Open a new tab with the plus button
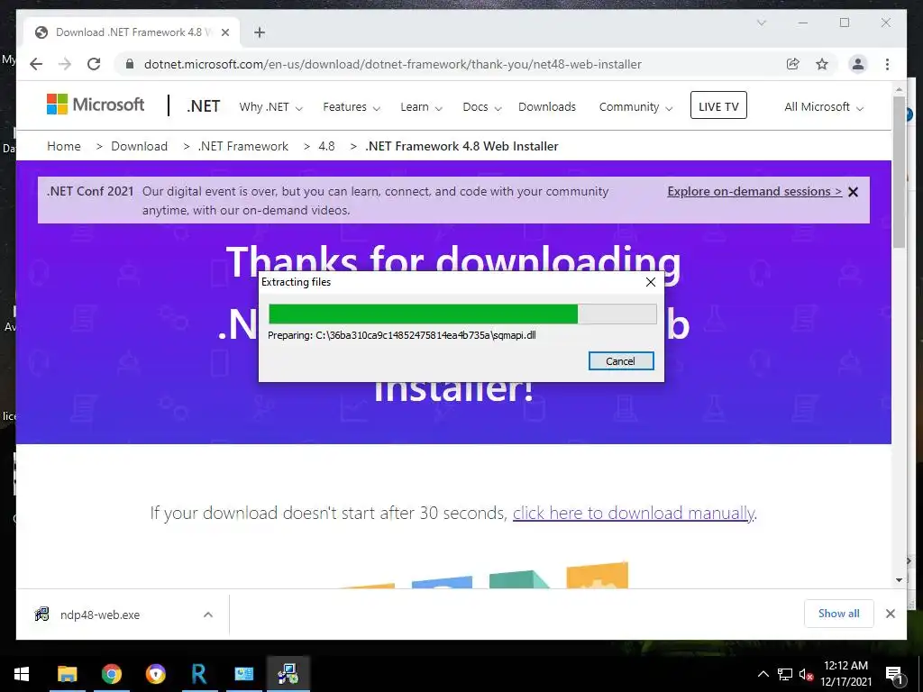Viewport: 923px width, 692px height. coord(260,32)
